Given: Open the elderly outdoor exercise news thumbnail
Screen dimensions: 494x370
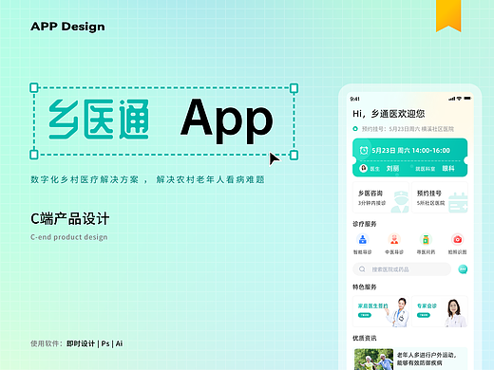Looking at the screenshot, I should (x=373, y=360).
